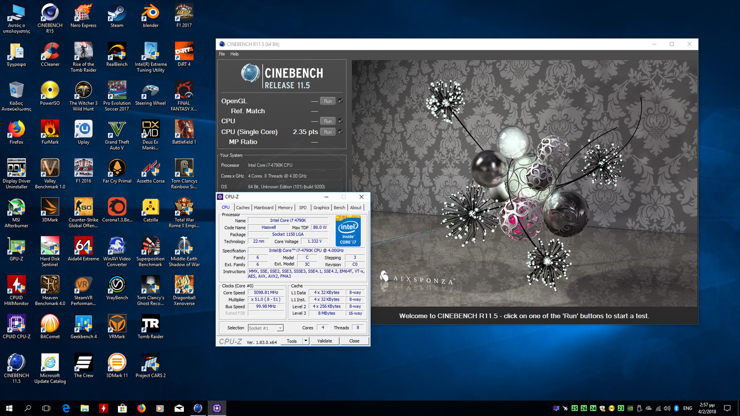Open the Hard Disk Sentinel icon
This screenshot has height=416, width=740.
click(50, 251)
